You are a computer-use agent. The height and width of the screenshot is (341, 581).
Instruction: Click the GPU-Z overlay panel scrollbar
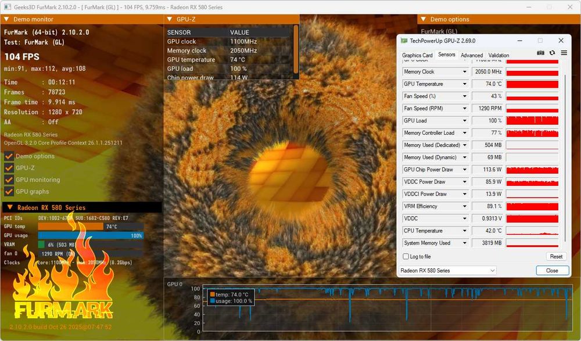pos(296,49)
